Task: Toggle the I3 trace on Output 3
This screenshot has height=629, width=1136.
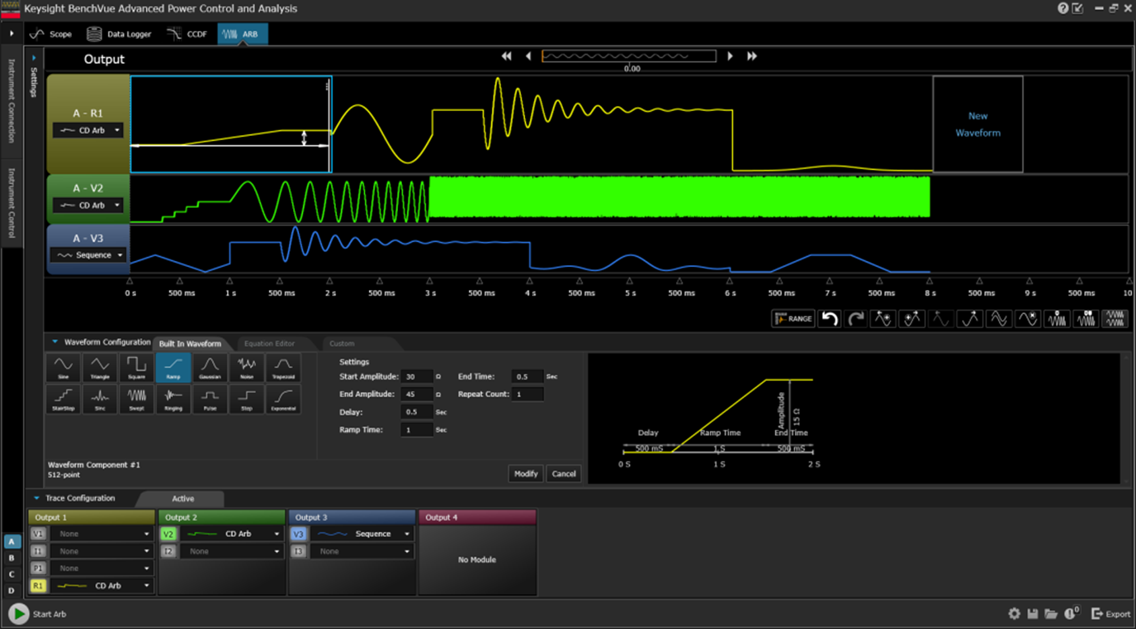Action: pyautogui.click(x=298, y=551)
